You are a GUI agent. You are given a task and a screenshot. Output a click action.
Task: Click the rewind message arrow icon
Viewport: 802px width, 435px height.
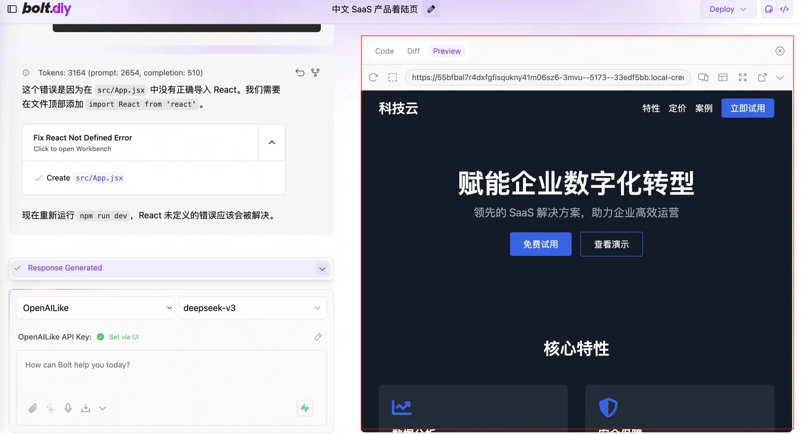pyautogui.click(x=300, y=73)
